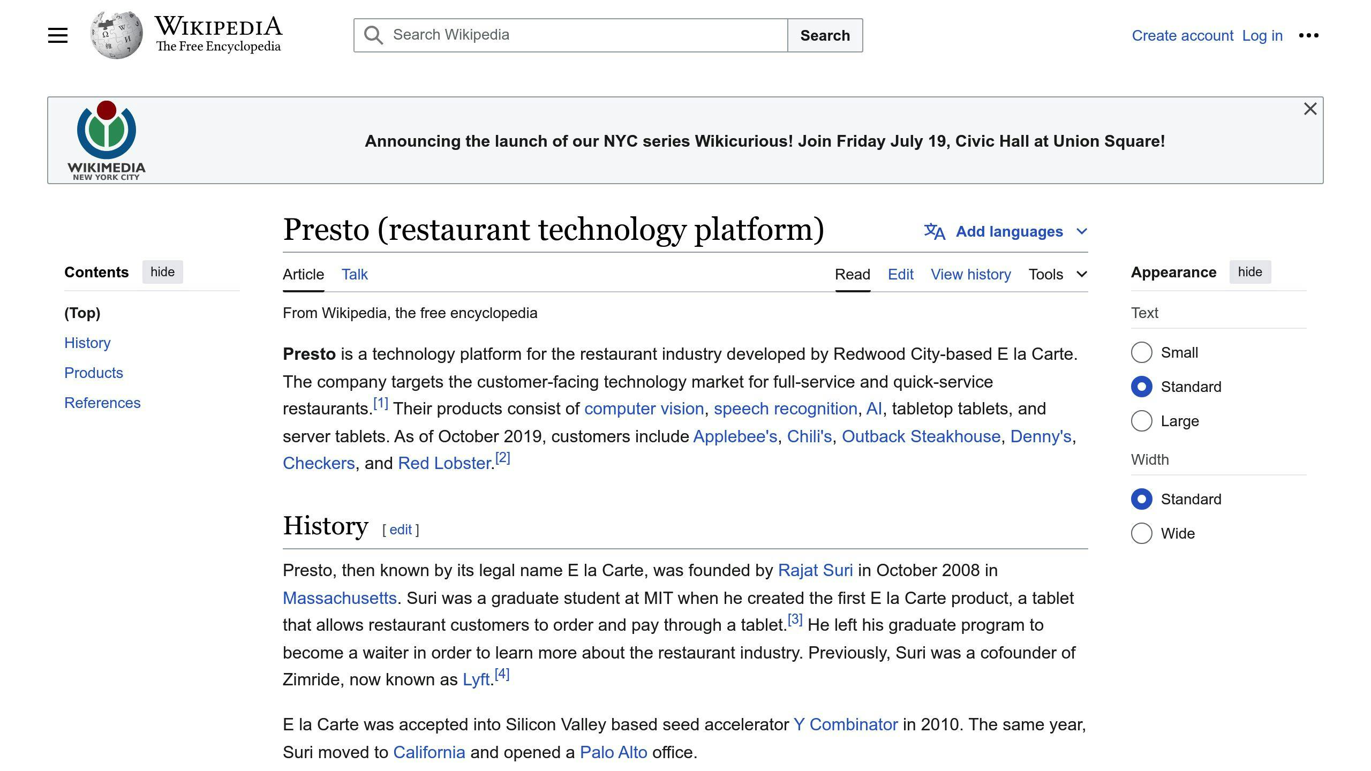
Task: Switch to the Talk tab
Action: click(x=355, y=274)
